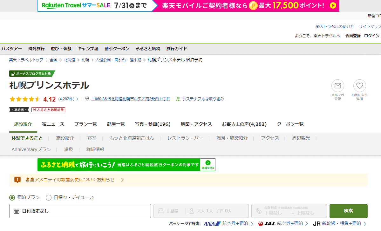The image size is (381, 231).
Task: Click the map pin icon beside address
Action: (87, 99)
